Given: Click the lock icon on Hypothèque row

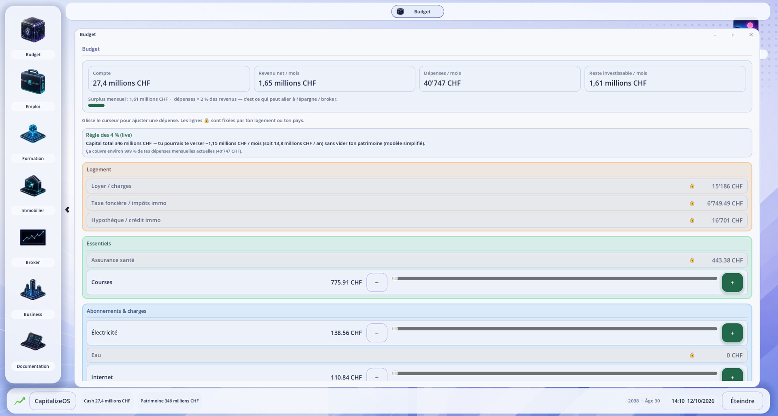Looking at the screenshot, I should [692, 220].
